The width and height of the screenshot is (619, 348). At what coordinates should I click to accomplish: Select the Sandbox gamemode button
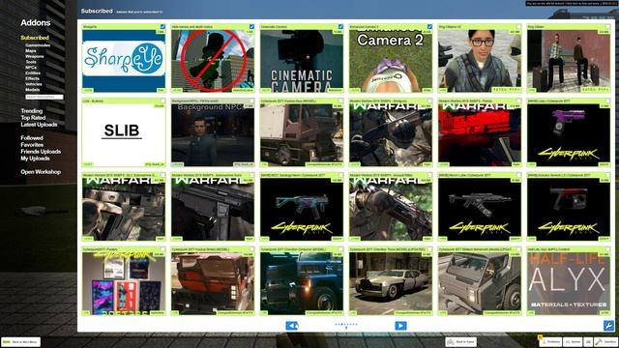606,341
